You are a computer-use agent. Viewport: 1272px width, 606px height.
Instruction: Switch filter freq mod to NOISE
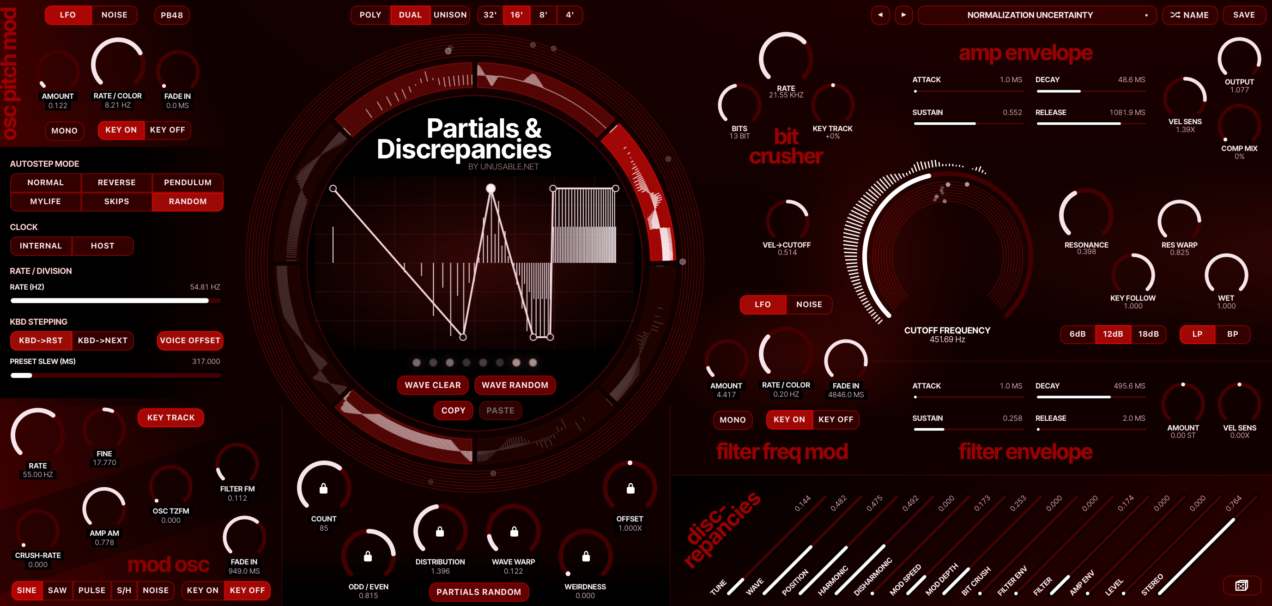coord(809,304)
